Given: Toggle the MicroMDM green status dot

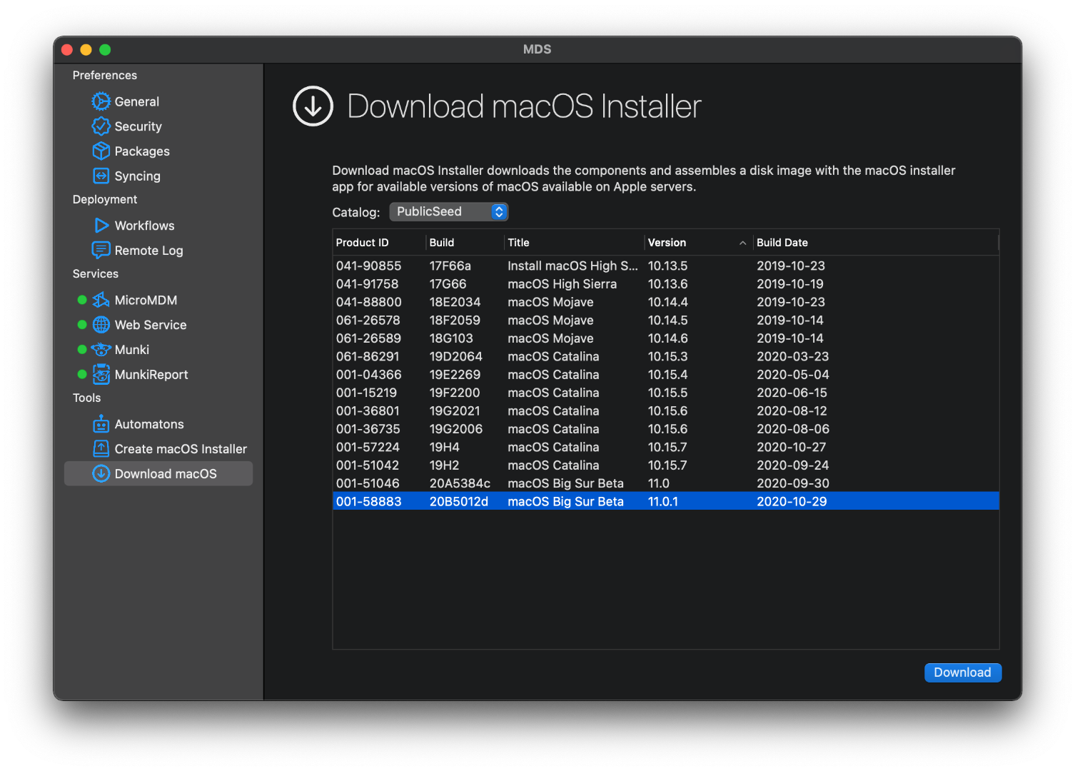Looking at the screenshot, I should pos(82,300).
